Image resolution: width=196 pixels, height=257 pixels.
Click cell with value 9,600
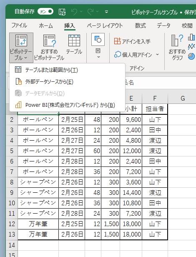coord(131,119)
